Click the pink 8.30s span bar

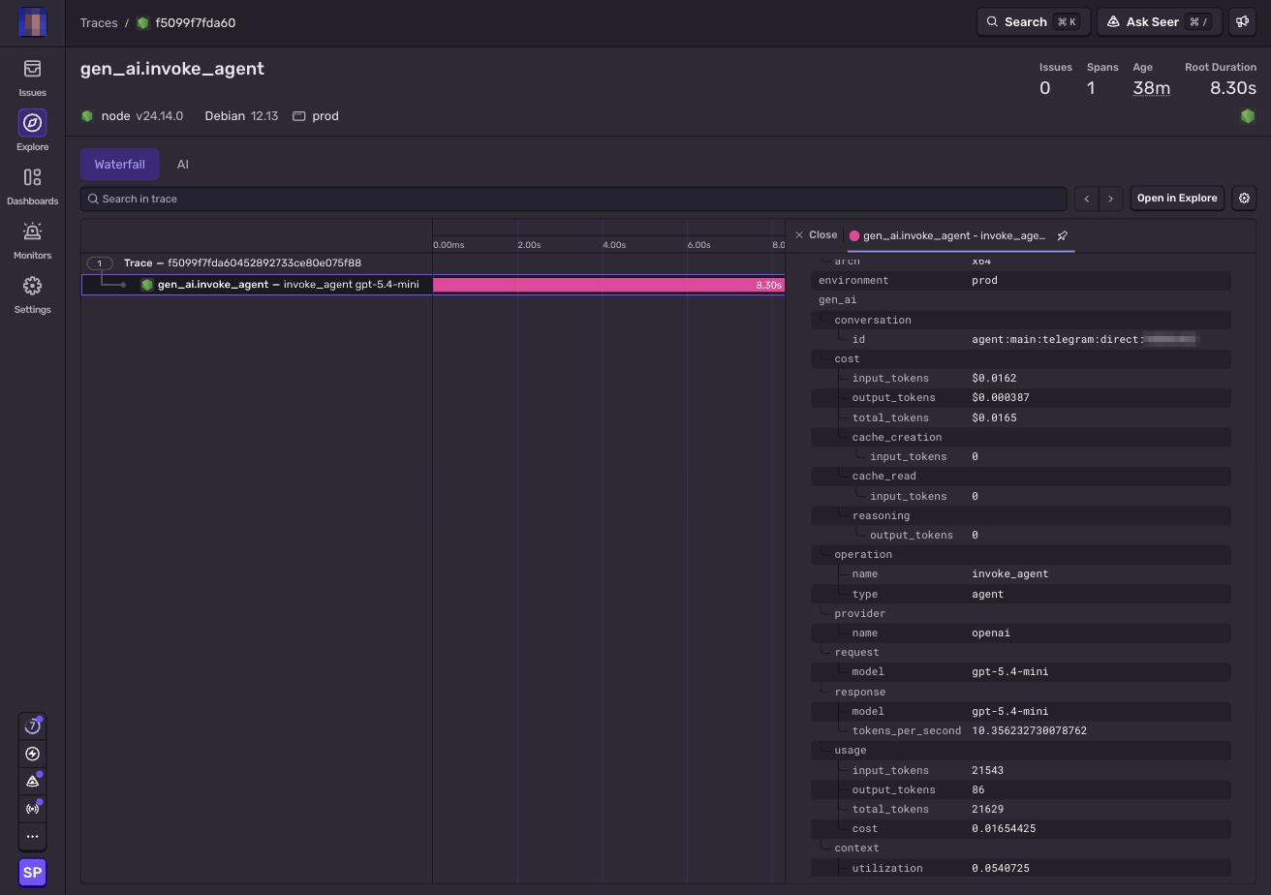coord(608,285)
